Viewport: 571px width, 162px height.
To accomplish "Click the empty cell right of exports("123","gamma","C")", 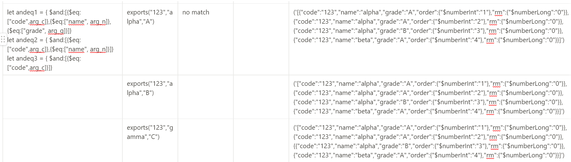I will click(x=205, y=141).
